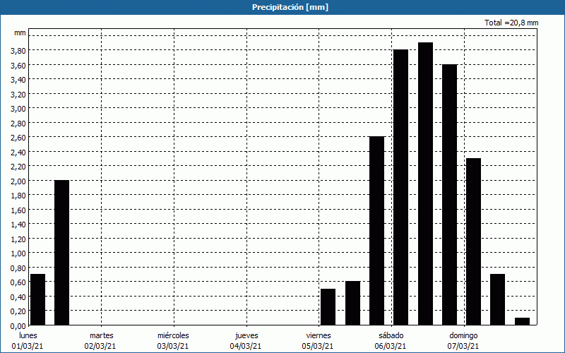Click the 'martes' day label

point(102,335)
